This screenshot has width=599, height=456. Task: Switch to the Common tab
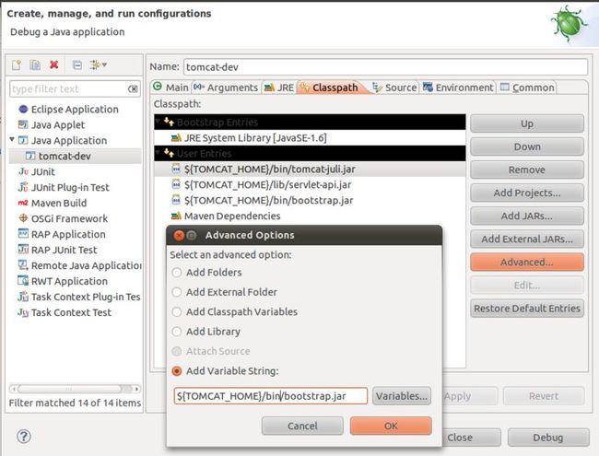tap(527, 88)
